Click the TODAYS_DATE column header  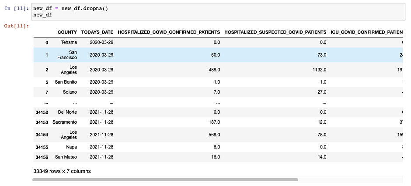click(x=97, y=32)
